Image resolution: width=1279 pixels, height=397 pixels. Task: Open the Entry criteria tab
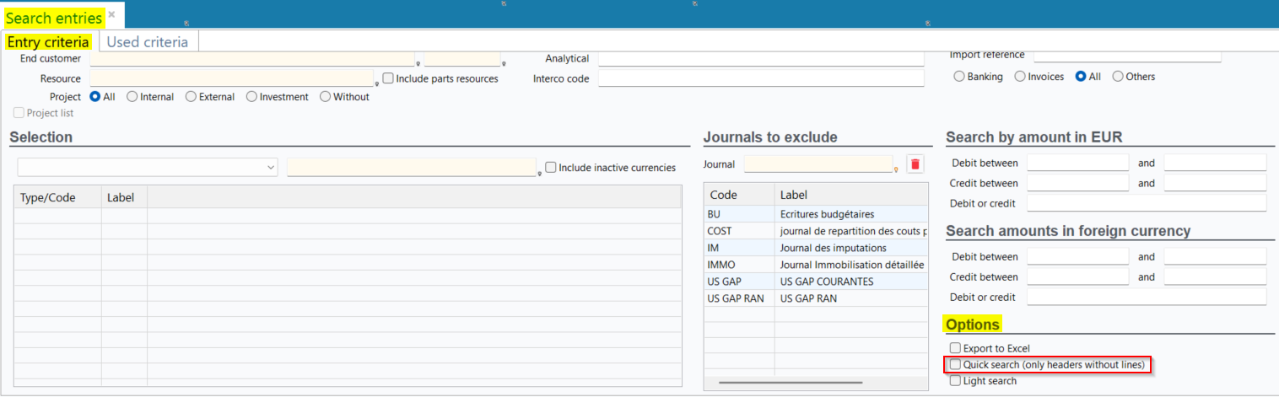[48, 41]
